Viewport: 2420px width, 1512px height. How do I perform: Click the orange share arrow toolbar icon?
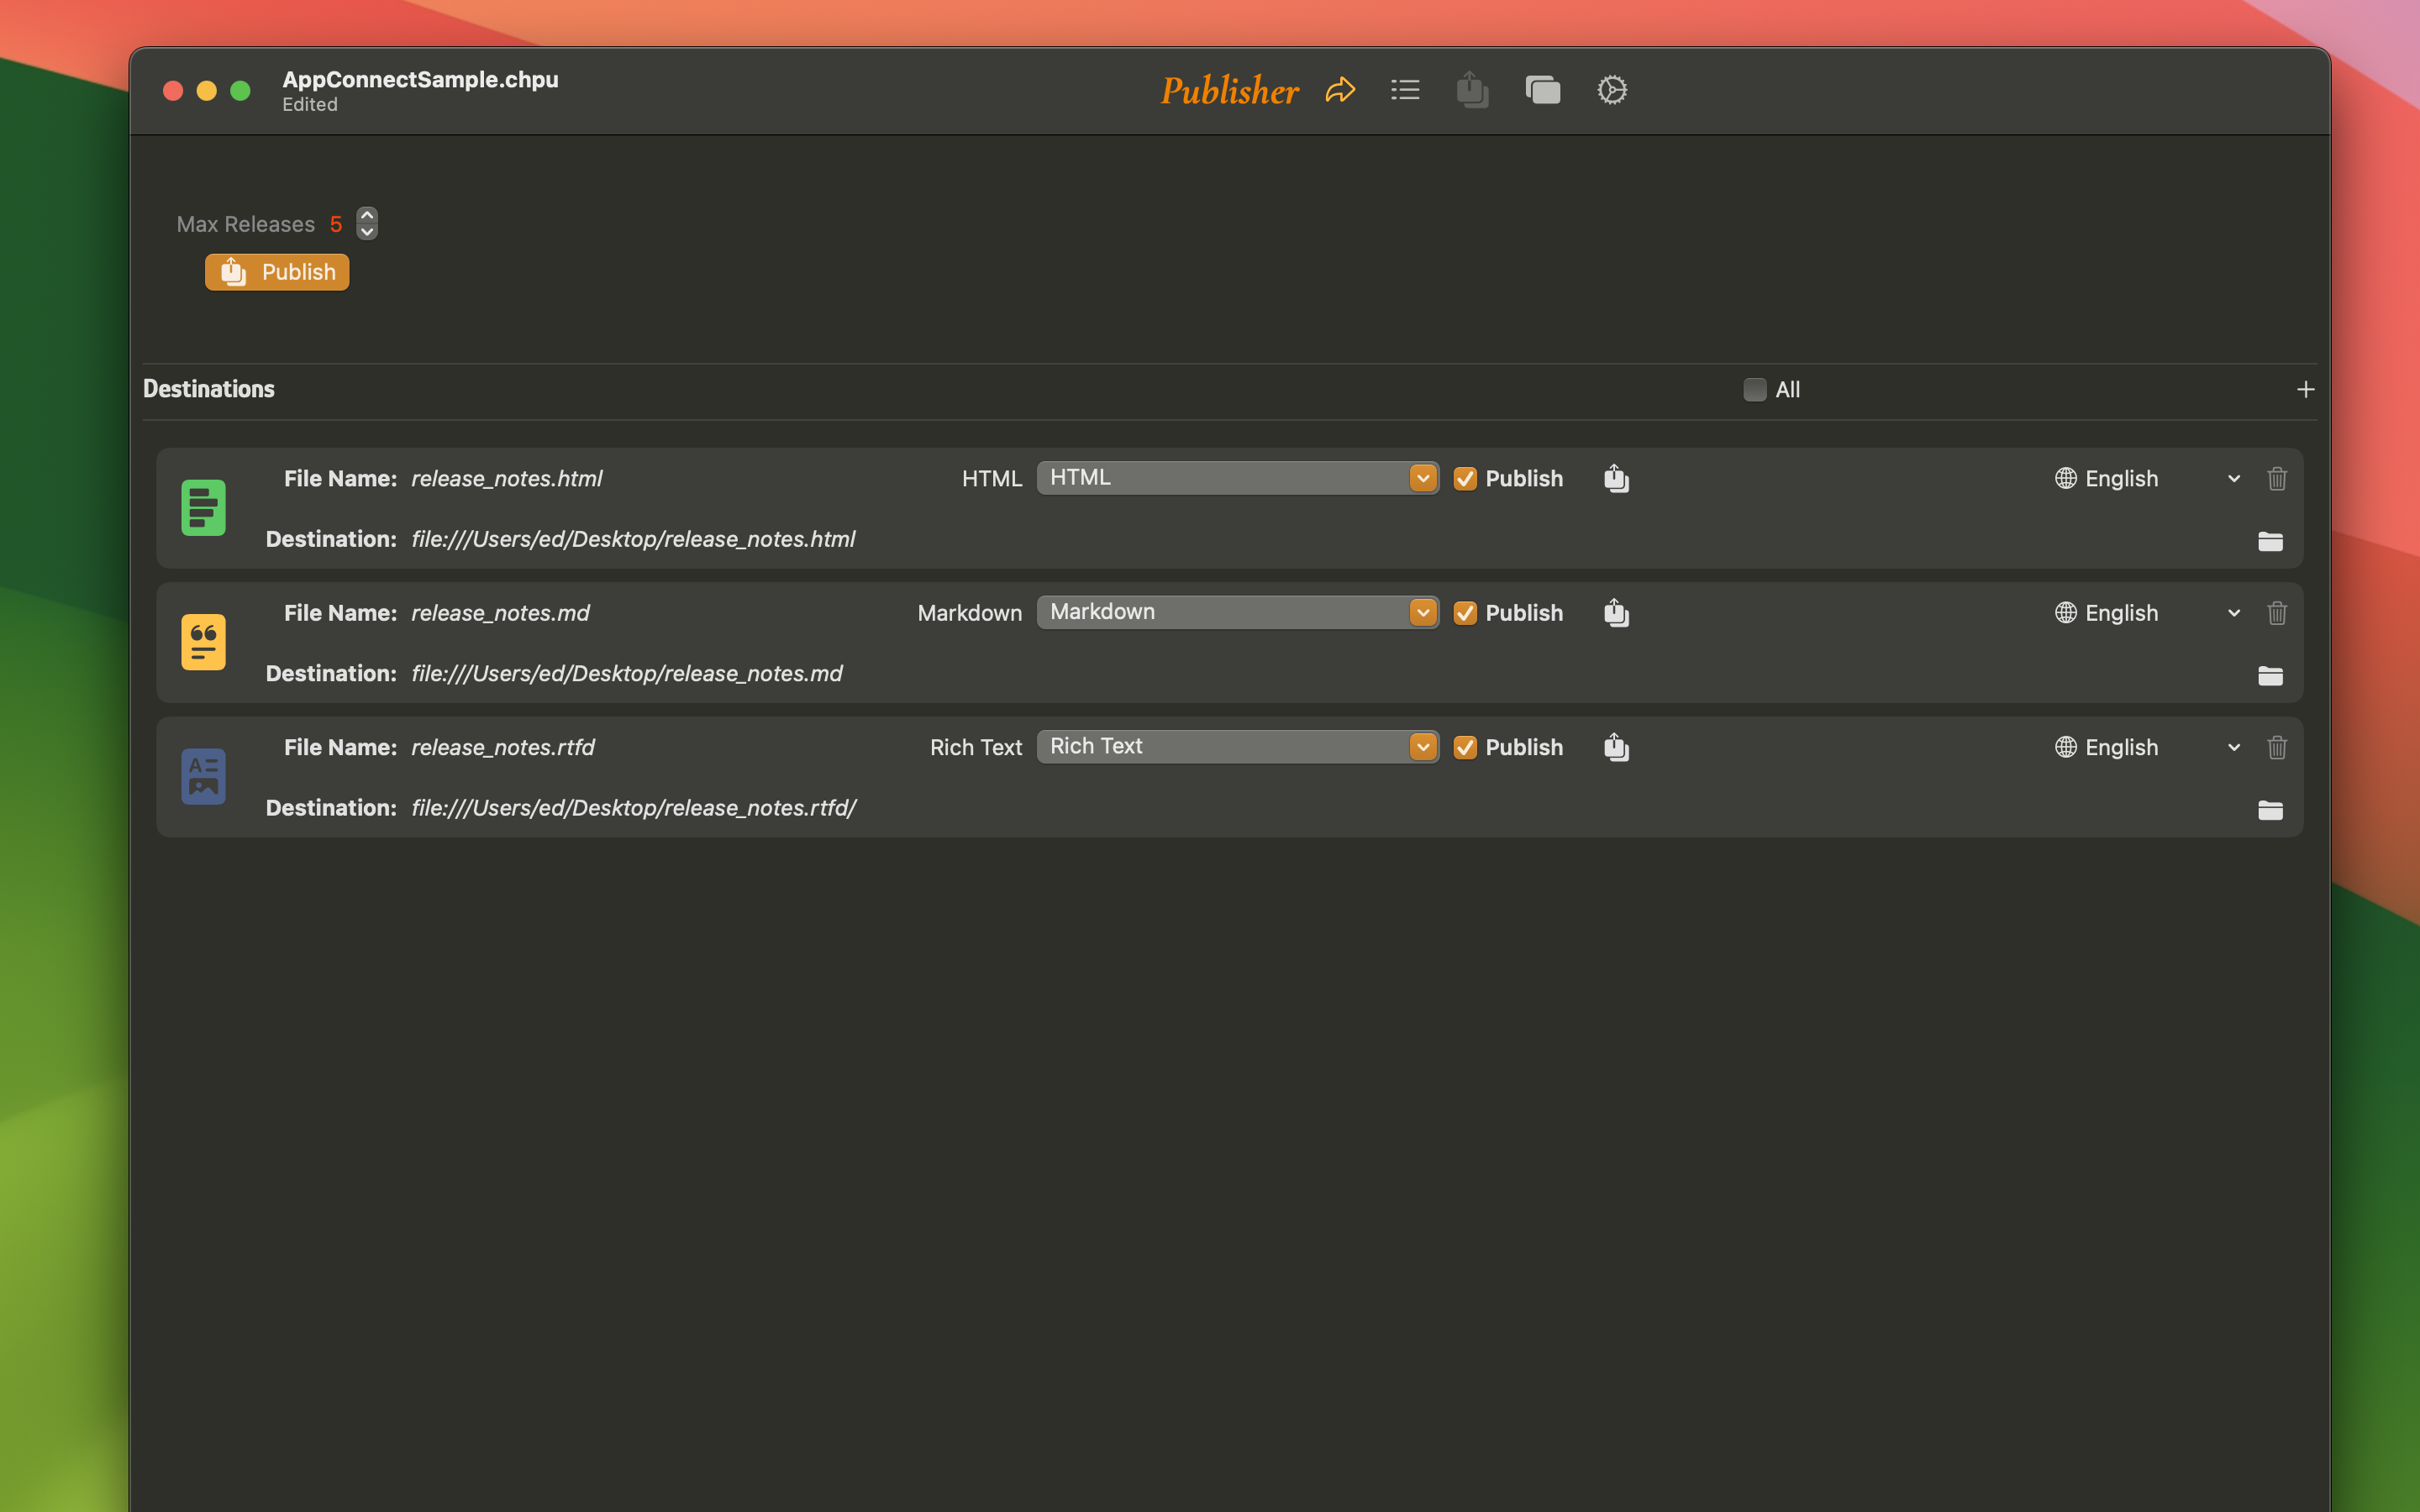(1340, 90)
